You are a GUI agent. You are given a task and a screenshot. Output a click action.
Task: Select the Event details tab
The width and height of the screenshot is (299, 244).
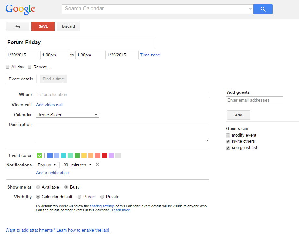pos(21,79)
